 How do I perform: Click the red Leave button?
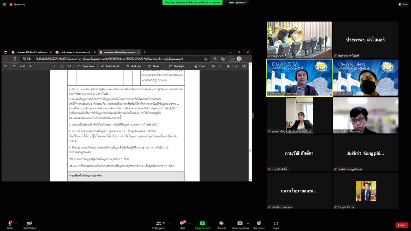click(402, 225)
